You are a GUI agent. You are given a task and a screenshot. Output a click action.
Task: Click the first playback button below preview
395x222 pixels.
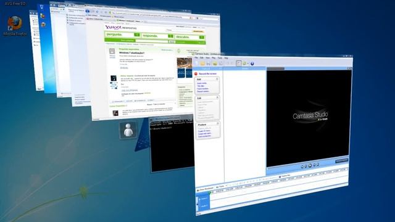pos(302,166)
